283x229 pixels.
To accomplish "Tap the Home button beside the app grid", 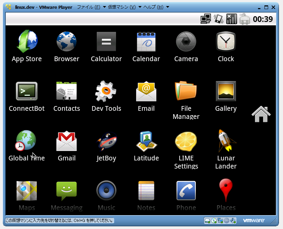I will click(261, 114).
